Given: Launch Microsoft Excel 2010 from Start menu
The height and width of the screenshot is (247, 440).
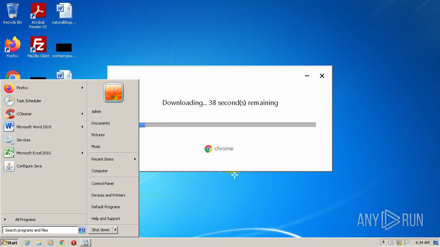Looking at the screenshot, I should click(44, 153).
